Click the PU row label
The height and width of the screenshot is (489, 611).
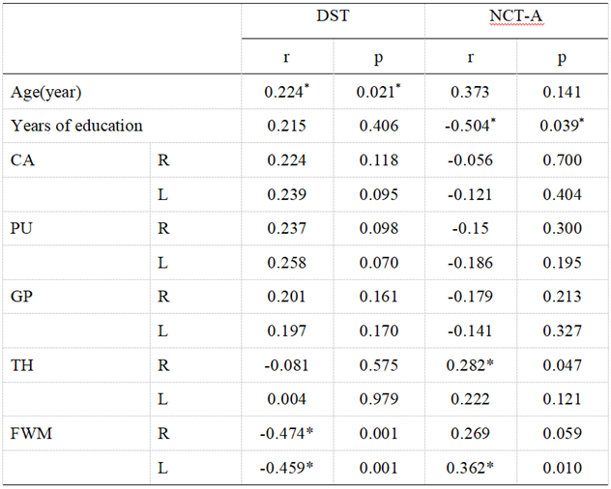point(21,228)
